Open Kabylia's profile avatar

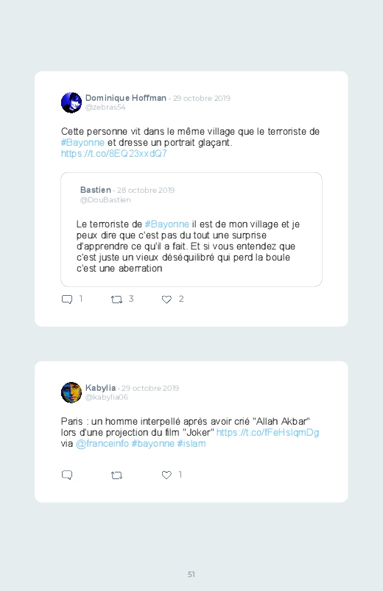point(71,392)
